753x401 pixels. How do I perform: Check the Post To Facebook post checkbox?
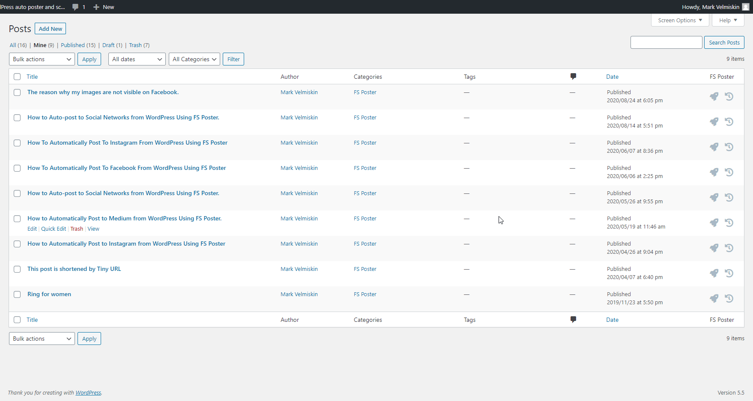pyautogui.click(x=17, y=168)
